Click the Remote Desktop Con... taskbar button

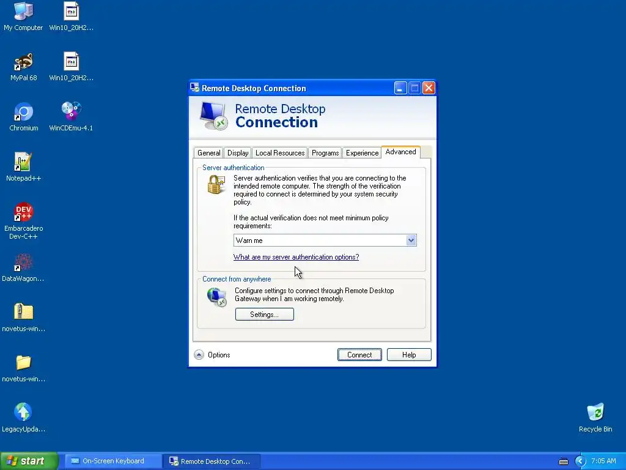212,461
